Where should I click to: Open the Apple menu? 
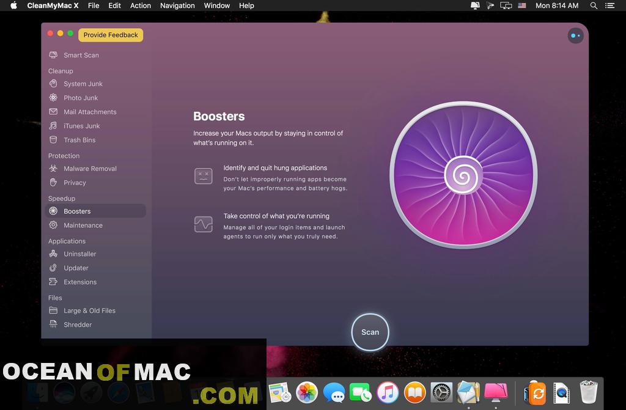coord(13,5)
